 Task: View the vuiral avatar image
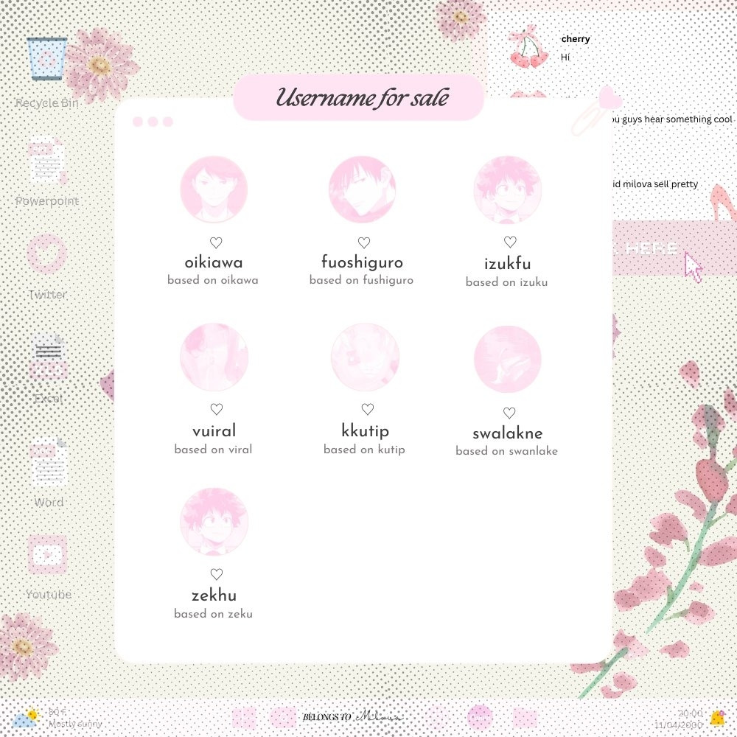tap(214, 357)
